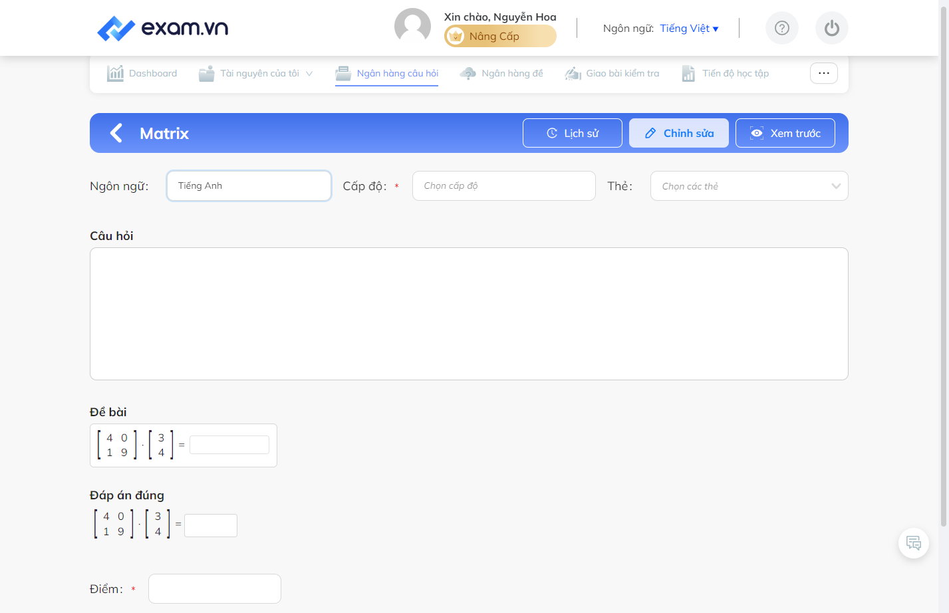Click the Tiếng Anh language field

click(249, 186)
